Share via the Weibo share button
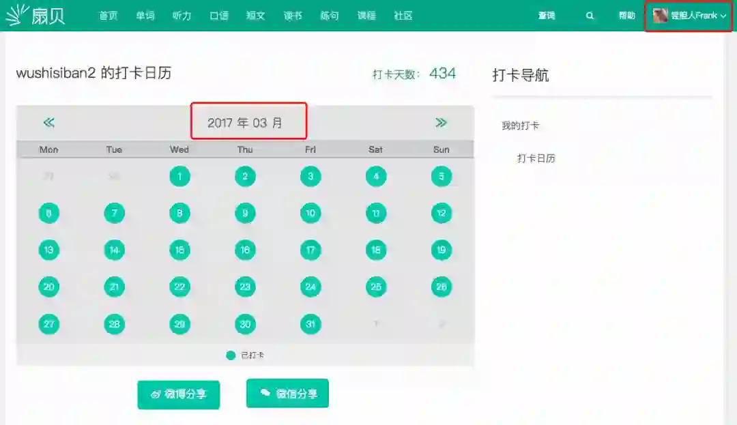 coord(179,394)
